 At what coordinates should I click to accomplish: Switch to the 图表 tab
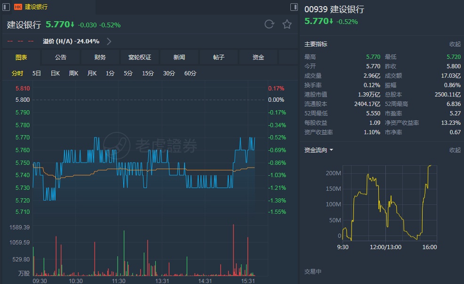pyautogui.click(x=21, y=57)
